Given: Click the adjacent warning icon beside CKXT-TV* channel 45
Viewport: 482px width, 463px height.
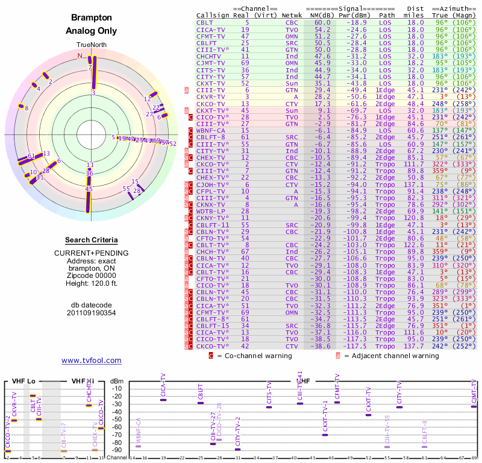Looking at the screenshot, I should coord(186,110).
